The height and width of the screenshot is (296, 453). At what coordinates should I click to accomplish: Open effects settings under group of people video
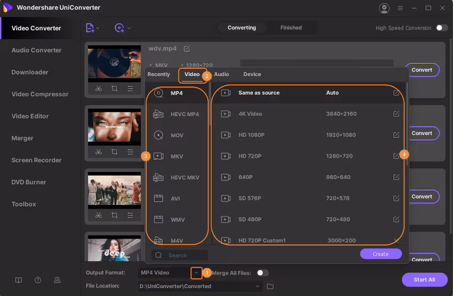130,215
